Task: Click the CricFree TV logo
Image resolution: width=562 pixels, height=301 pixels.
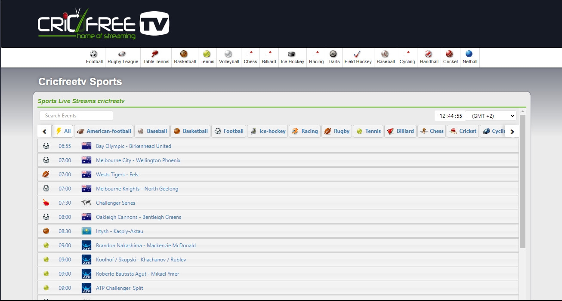Action: coord(103,24)
